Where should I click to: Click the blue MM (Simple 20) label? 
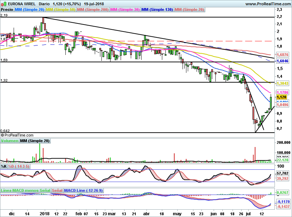[29, 10]
